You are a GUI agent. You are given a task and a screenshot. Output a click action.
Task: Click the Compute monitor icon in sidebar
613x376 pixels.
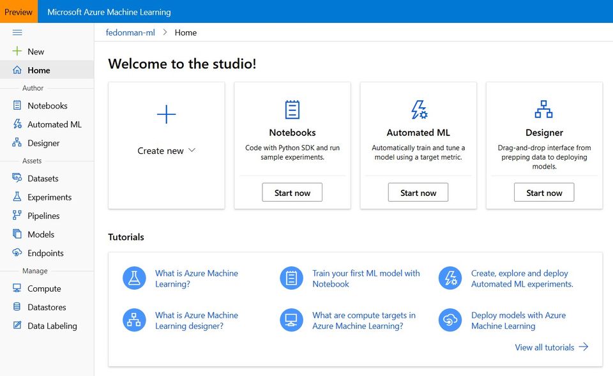pyautogui.click(x=17, y=288)
